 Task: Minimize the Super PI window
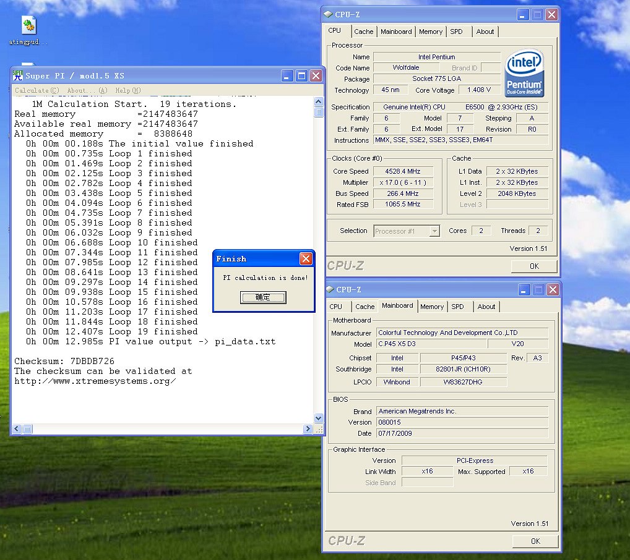pyautogui.click(x=287, y=76)
